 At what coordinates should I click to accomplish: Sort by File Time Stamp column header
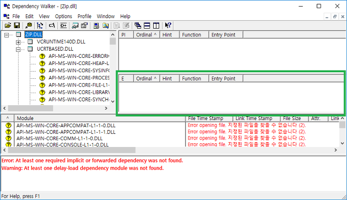209,118
